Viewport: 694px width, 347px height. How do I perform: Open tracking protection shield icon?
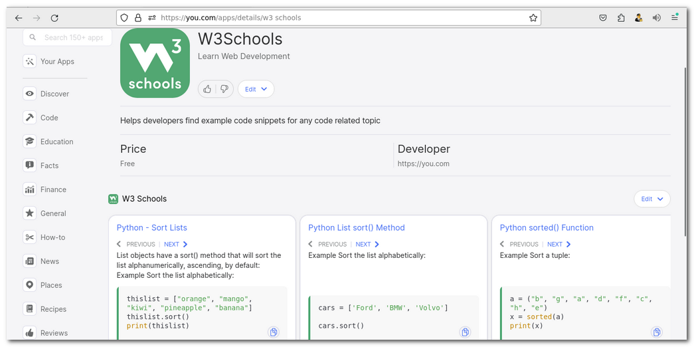pos(124,18)
